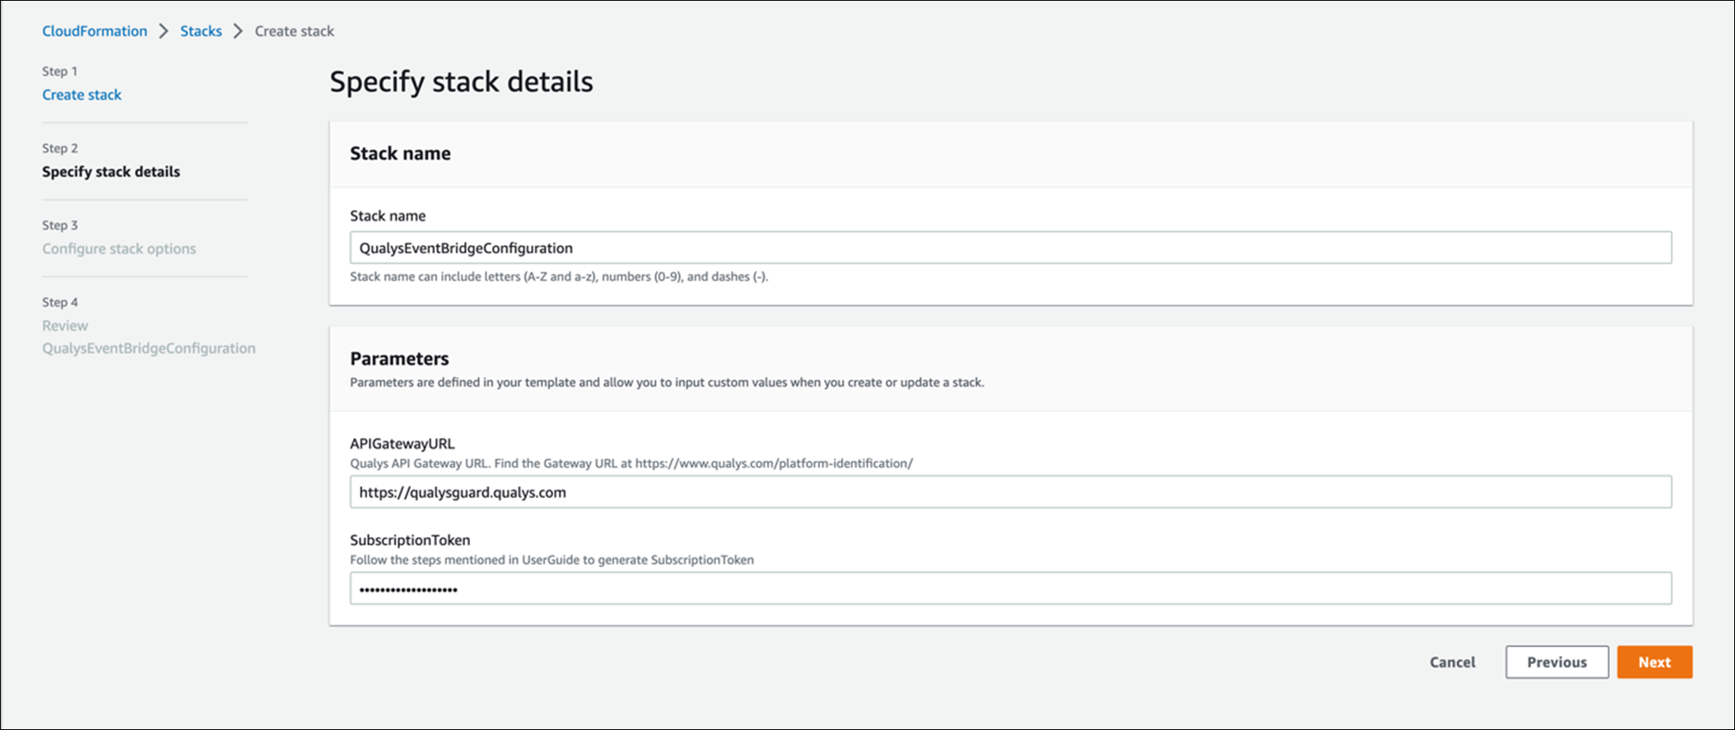The image size is (1735, 730).
Task: Click the APIGatewayURL parameter label
Action: [x=402, y=444]
